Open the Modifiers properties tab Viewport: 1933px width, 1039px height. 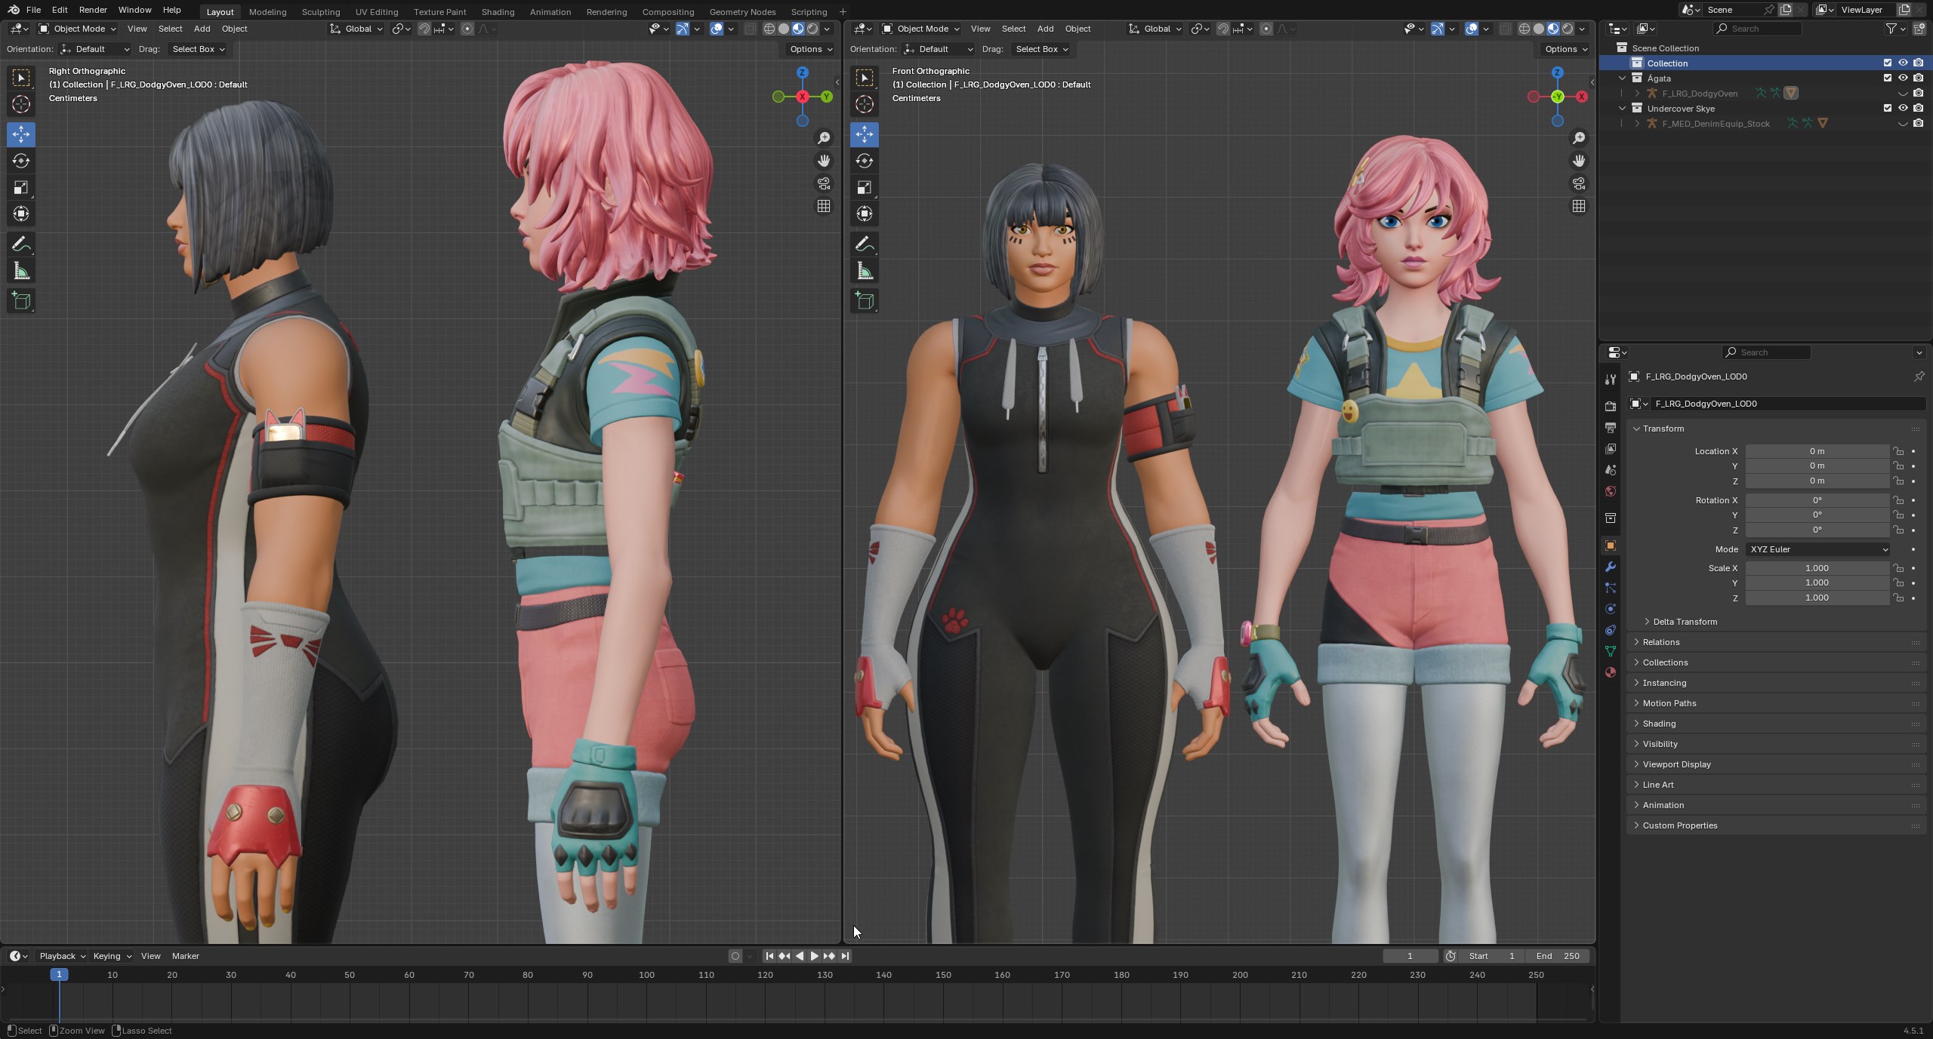(1611, 567)
